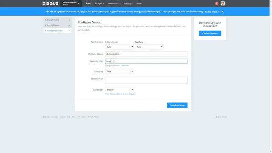The height and width of the screenshot is (153, 272).
Task: Dismiss the policy update banner
Action: click(222, 11)
